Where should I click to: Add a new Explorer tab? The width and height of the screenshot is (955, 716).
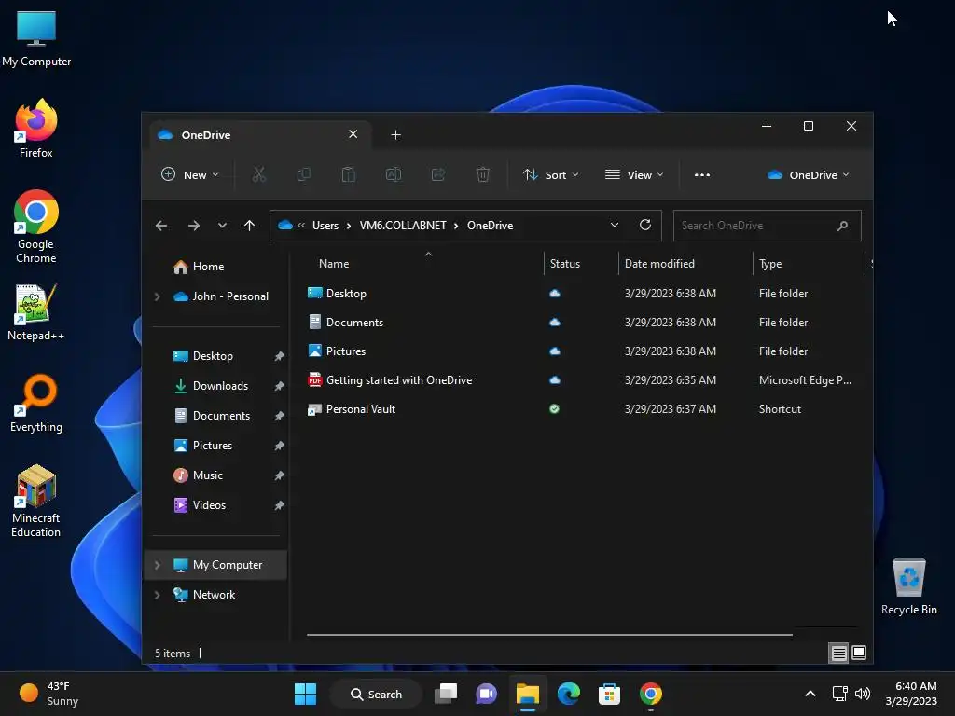(x=395, y=134)
